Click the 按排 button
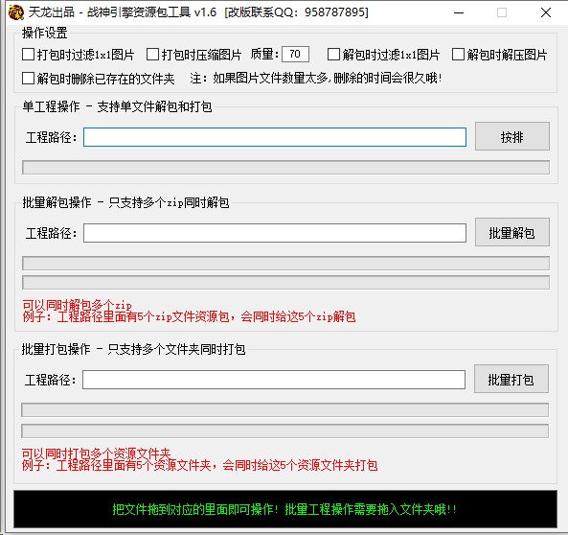Viewport: 568px width, 535px height. click(512, 136)
